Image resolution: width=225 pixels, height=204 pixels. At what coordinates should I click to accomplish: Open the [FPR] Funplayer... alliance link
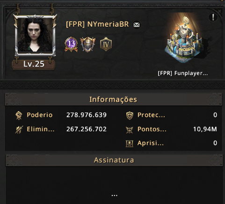tap(183, 73)
